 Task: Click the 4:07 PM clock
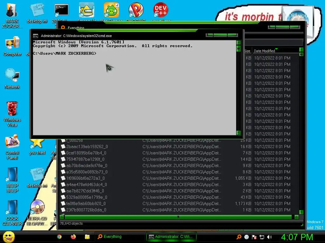(x=297, y=237)
